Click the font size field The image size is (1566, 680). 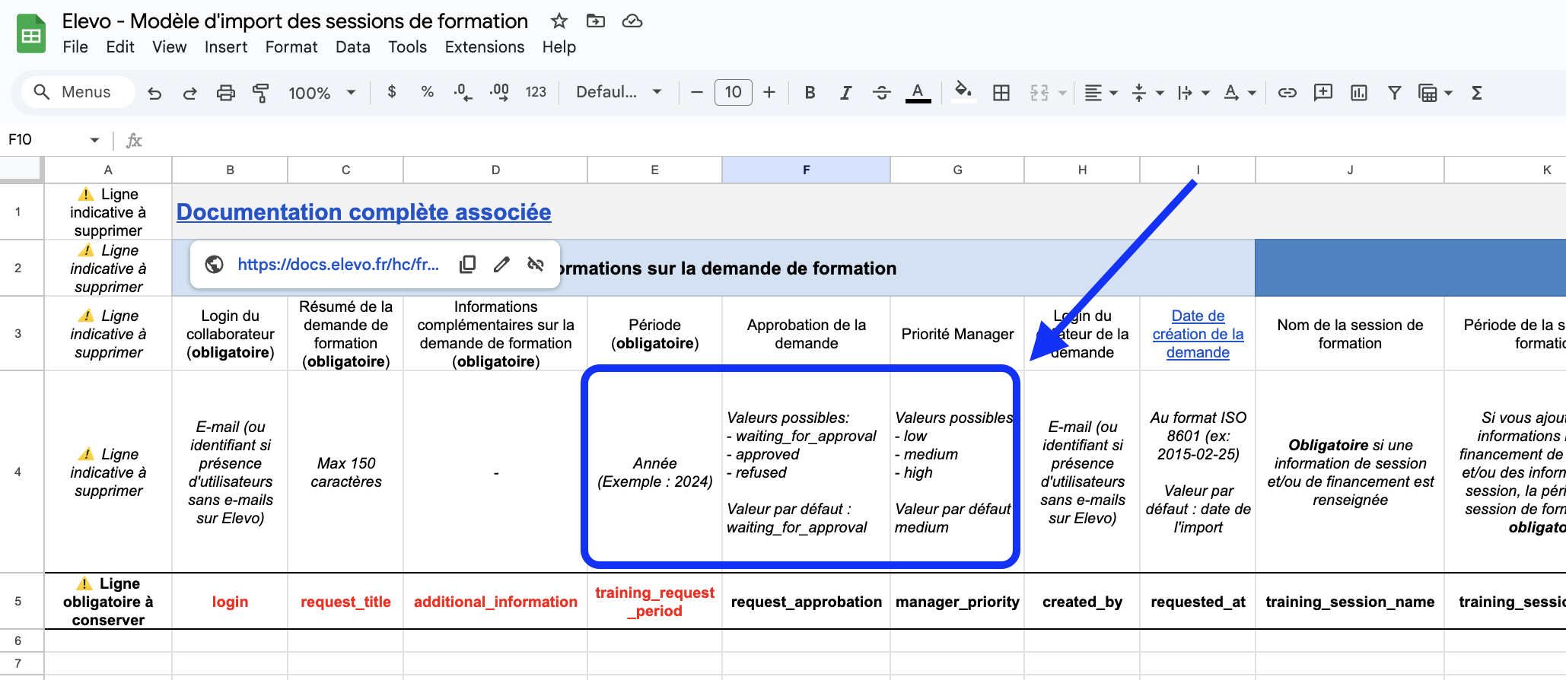click(733, 92)
